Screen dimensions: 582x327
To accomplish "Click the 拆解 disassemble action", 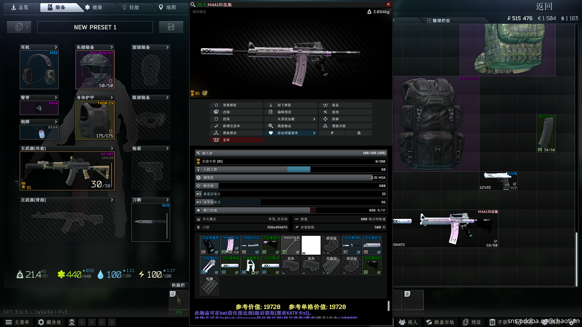I will click(x=345, y=119).
